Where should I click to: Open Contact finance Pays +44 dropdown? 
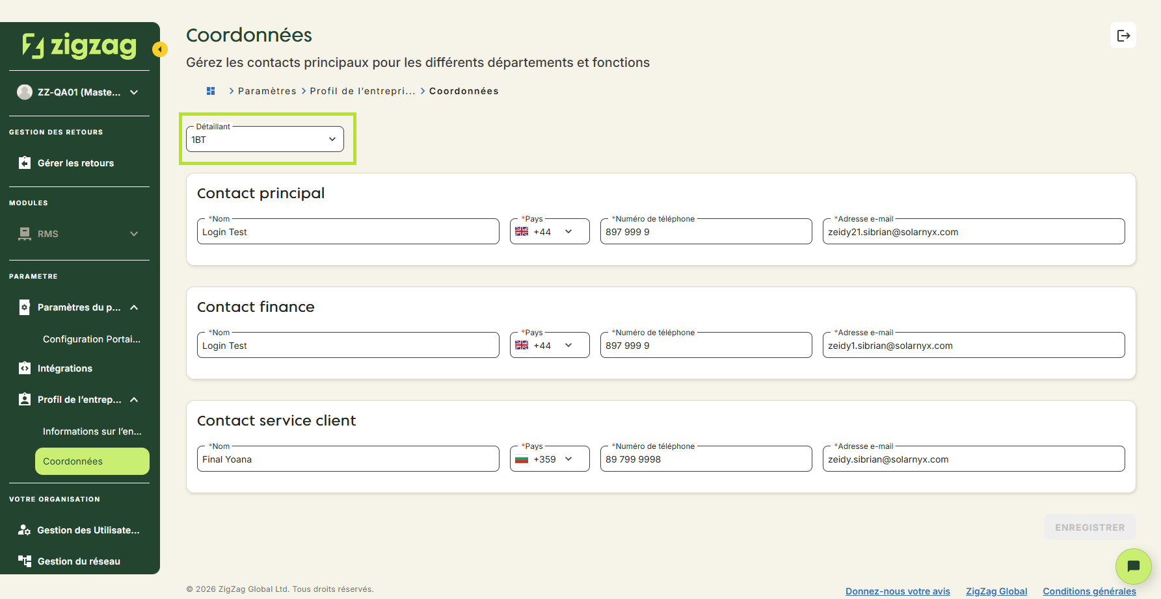[x=550, y=345]
